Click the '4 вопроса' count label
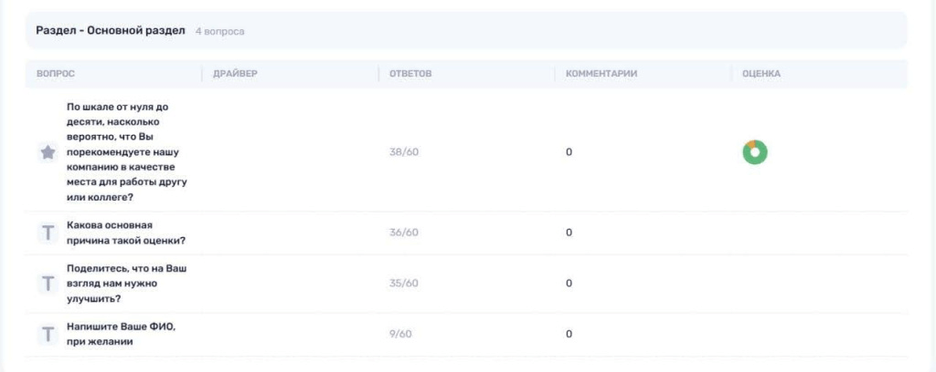The width and height of the screenshot is (936, 372). [219, 31]
